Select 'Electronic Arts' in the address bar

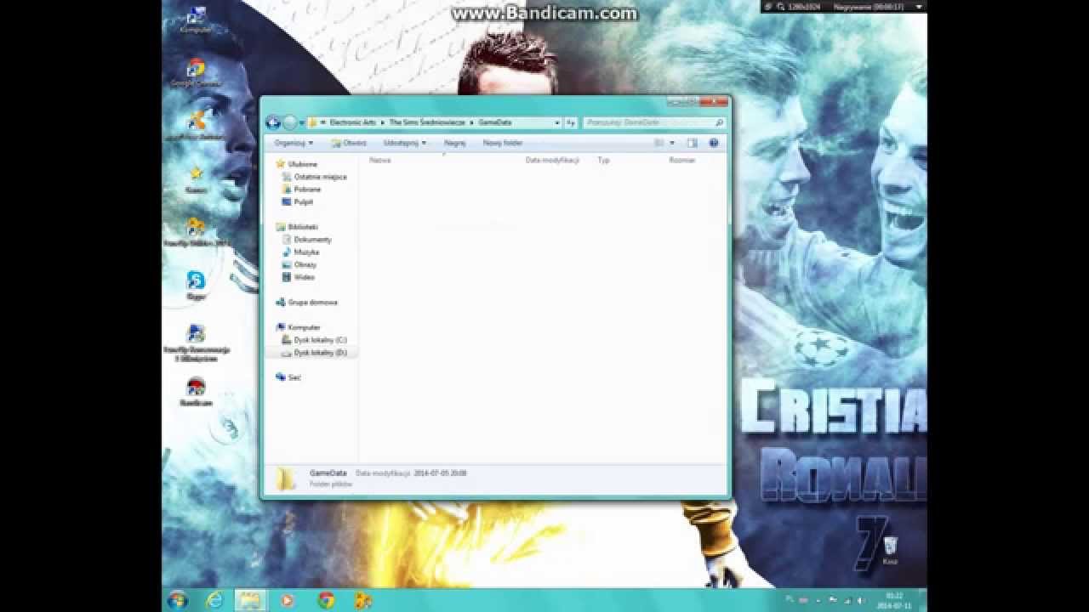point(354,122)
